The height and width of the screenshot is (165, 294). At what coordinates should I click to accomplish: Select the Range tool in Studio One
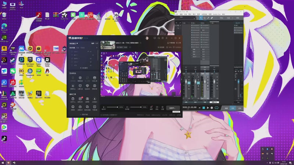click(x=204, y=18)
